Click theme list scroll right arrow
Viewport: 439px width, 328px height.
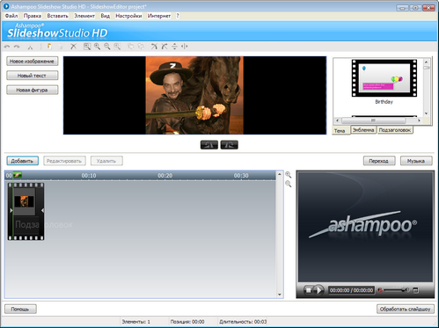coord(419,120)
